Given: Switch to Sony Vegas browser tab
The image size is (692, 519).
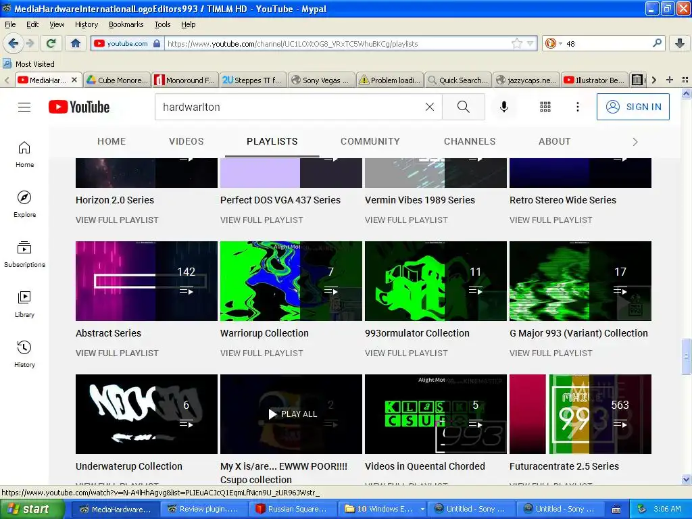Looking at the screenshot, I should (x=321, y=80).
